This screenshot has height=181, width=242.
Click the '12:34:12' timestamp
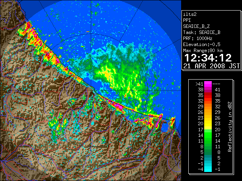pos(208,58)
